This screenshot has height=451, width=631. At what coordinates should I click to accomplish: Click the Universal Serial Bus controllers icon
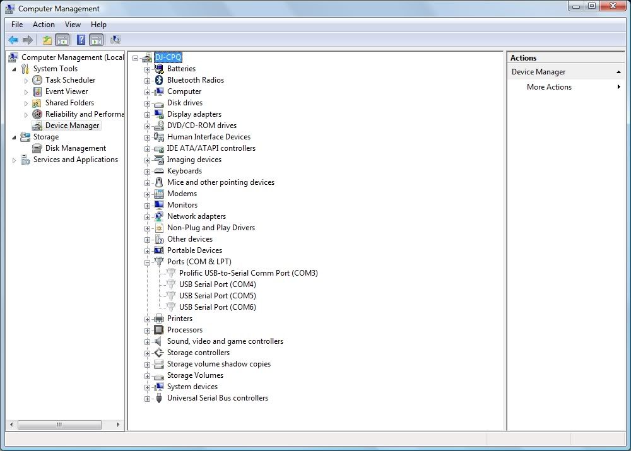pos(159,398)
